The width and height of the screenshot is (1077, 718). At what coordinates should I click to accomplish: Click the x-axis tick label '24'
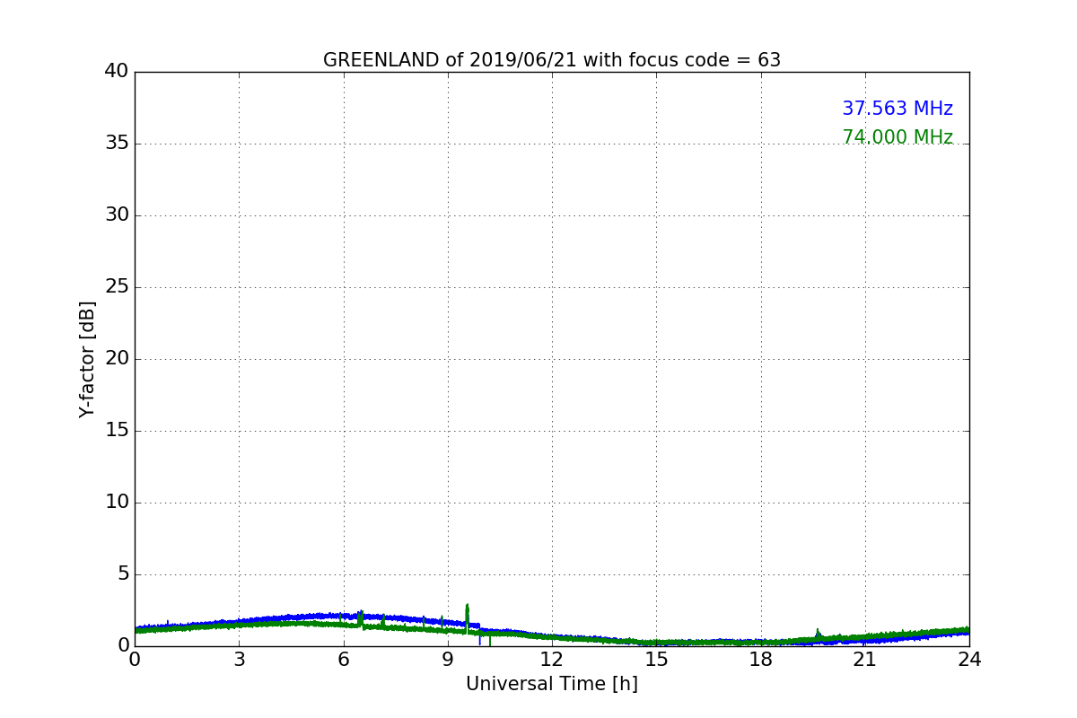pos(969,660)
